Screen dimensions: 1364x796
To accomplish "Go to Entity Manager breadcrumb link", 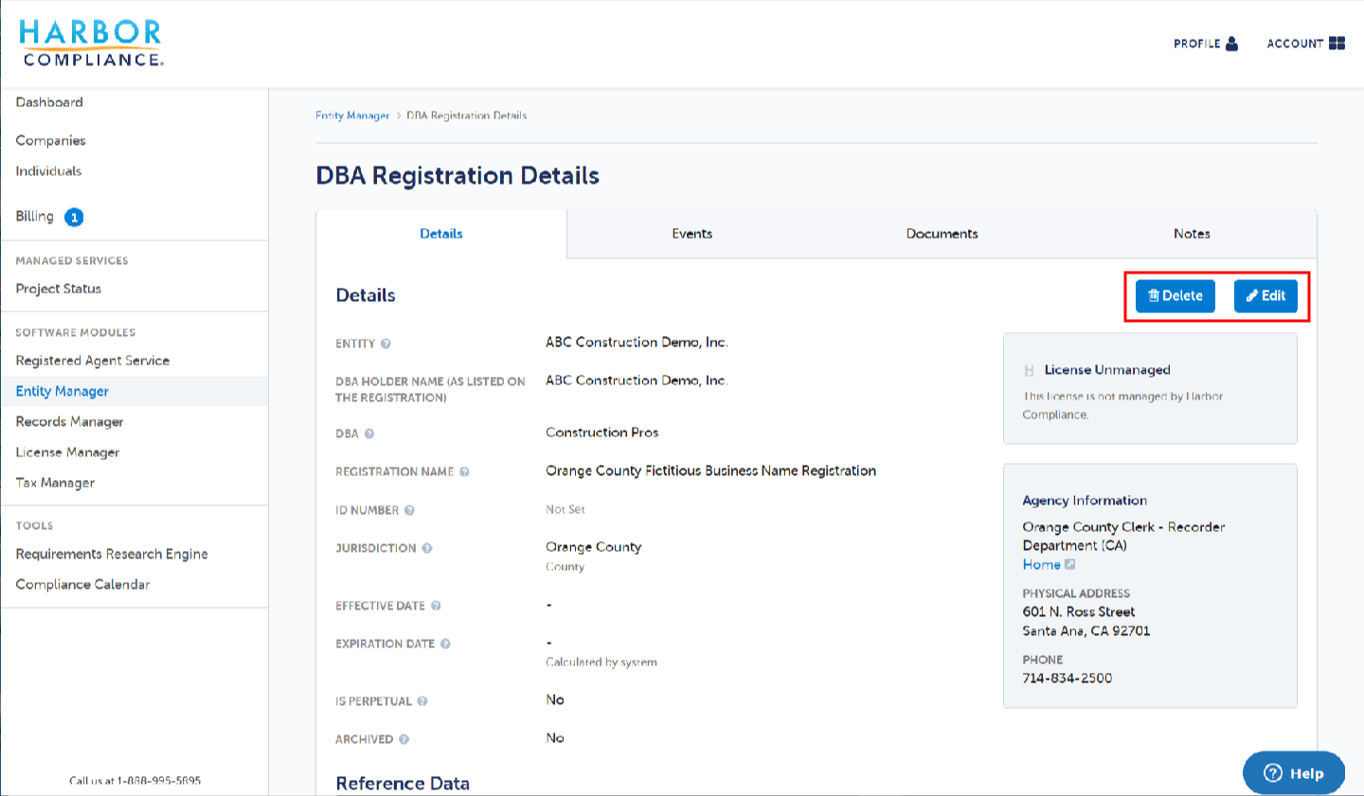I will tap(352, 115).
